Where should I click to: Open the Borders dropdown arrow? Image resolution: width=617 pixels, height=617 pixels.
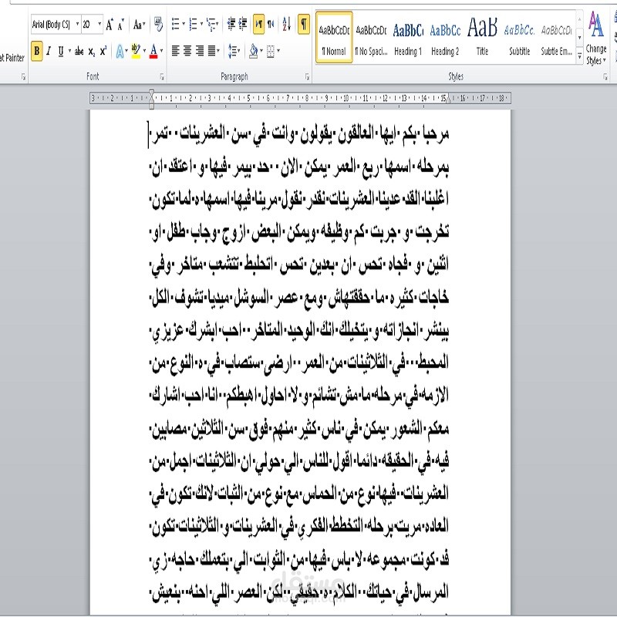pyautogui.click(x=278, y=51)
